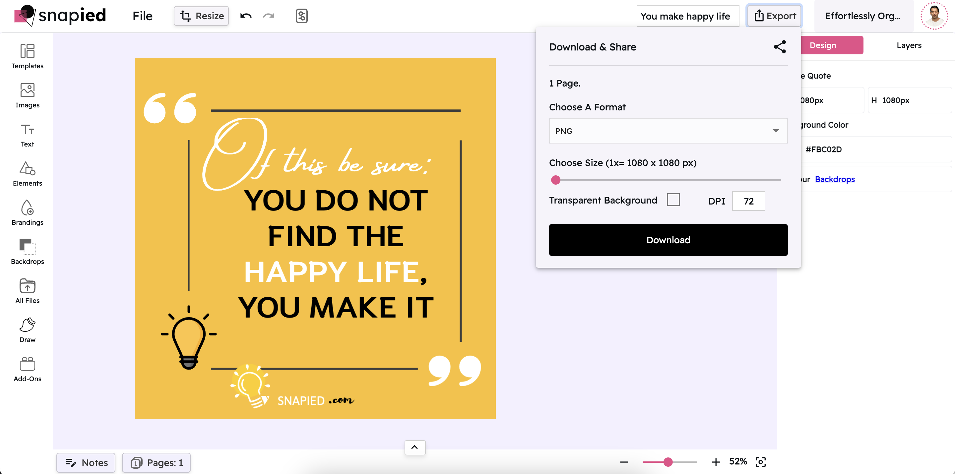Screen dimensions: 955x474
Task: Select the 'YOU DO NOT' canvas text
Action: coord(336,200)
